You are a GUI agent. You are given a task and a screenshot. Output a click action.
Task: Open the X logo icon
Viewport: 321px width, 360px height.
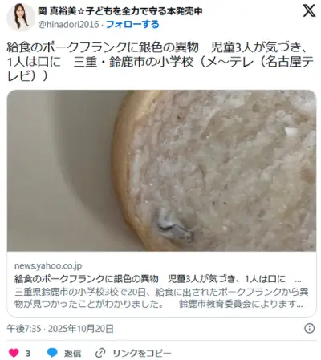coord(309,10)
